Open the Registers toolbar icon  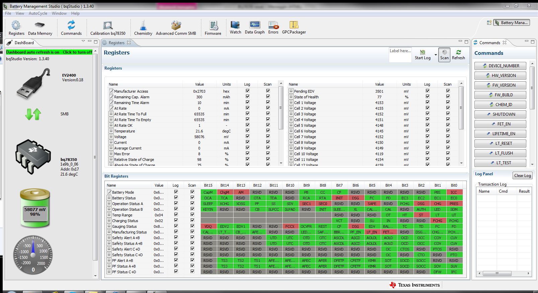[x=16, y=28]
